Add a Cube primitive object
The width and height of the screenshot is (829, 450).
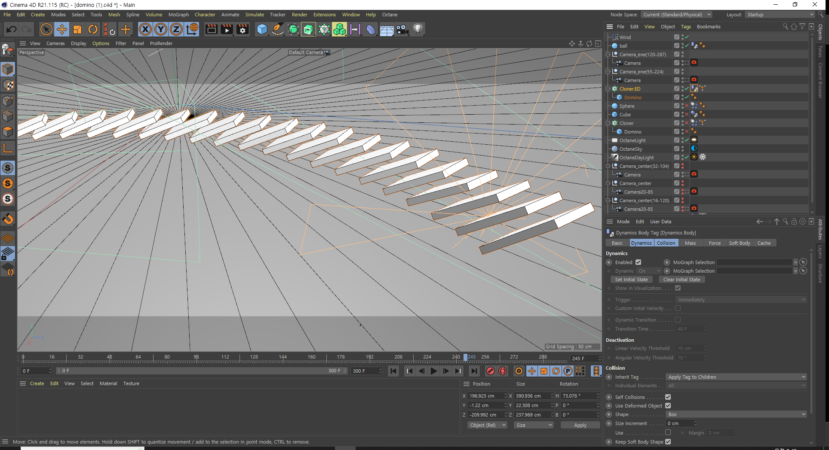[x=262, y=29]
